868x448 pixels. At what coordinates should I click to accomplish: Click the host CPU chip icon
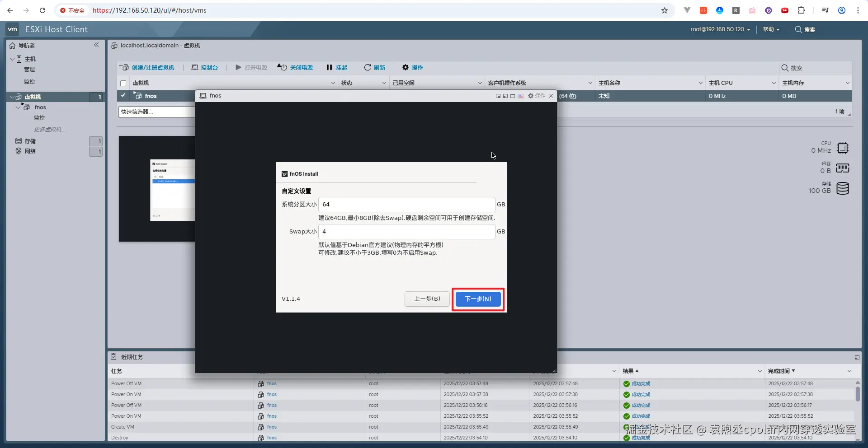coord(843,148)
